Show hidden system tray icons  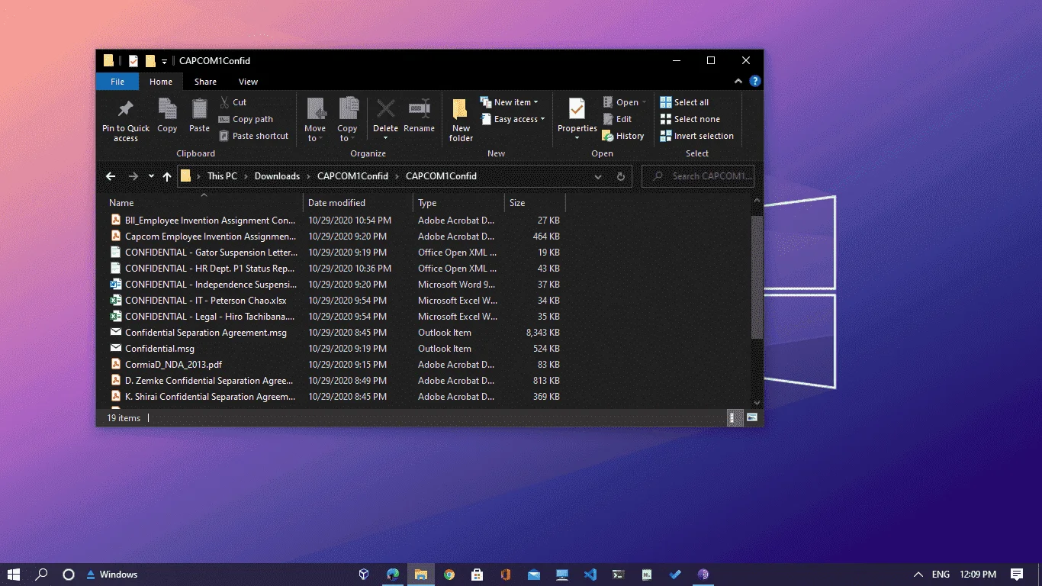click(x=918, y=575)
